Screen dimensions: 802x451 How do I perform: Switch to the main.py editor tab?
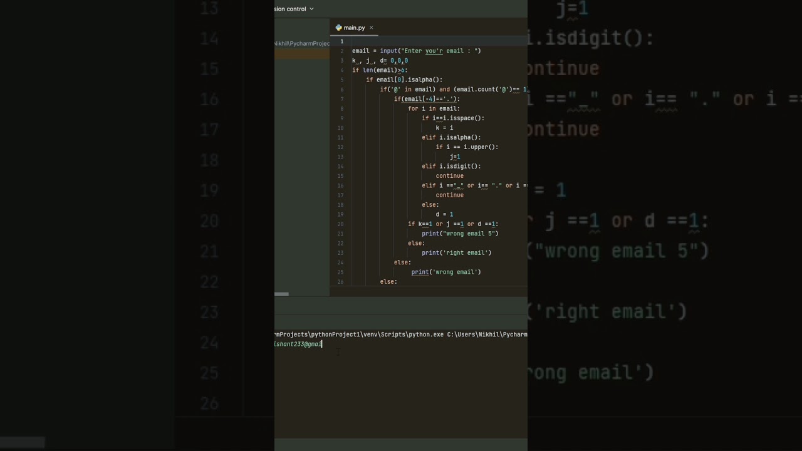[x=354, y=28]
